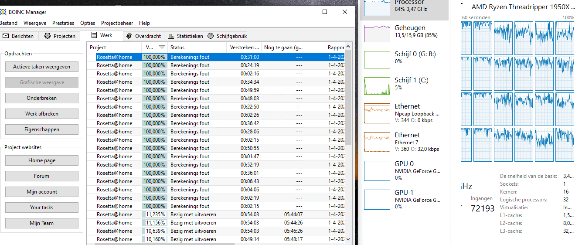Click the envelope icon on Berichten tab

click(x=6, y=36)
